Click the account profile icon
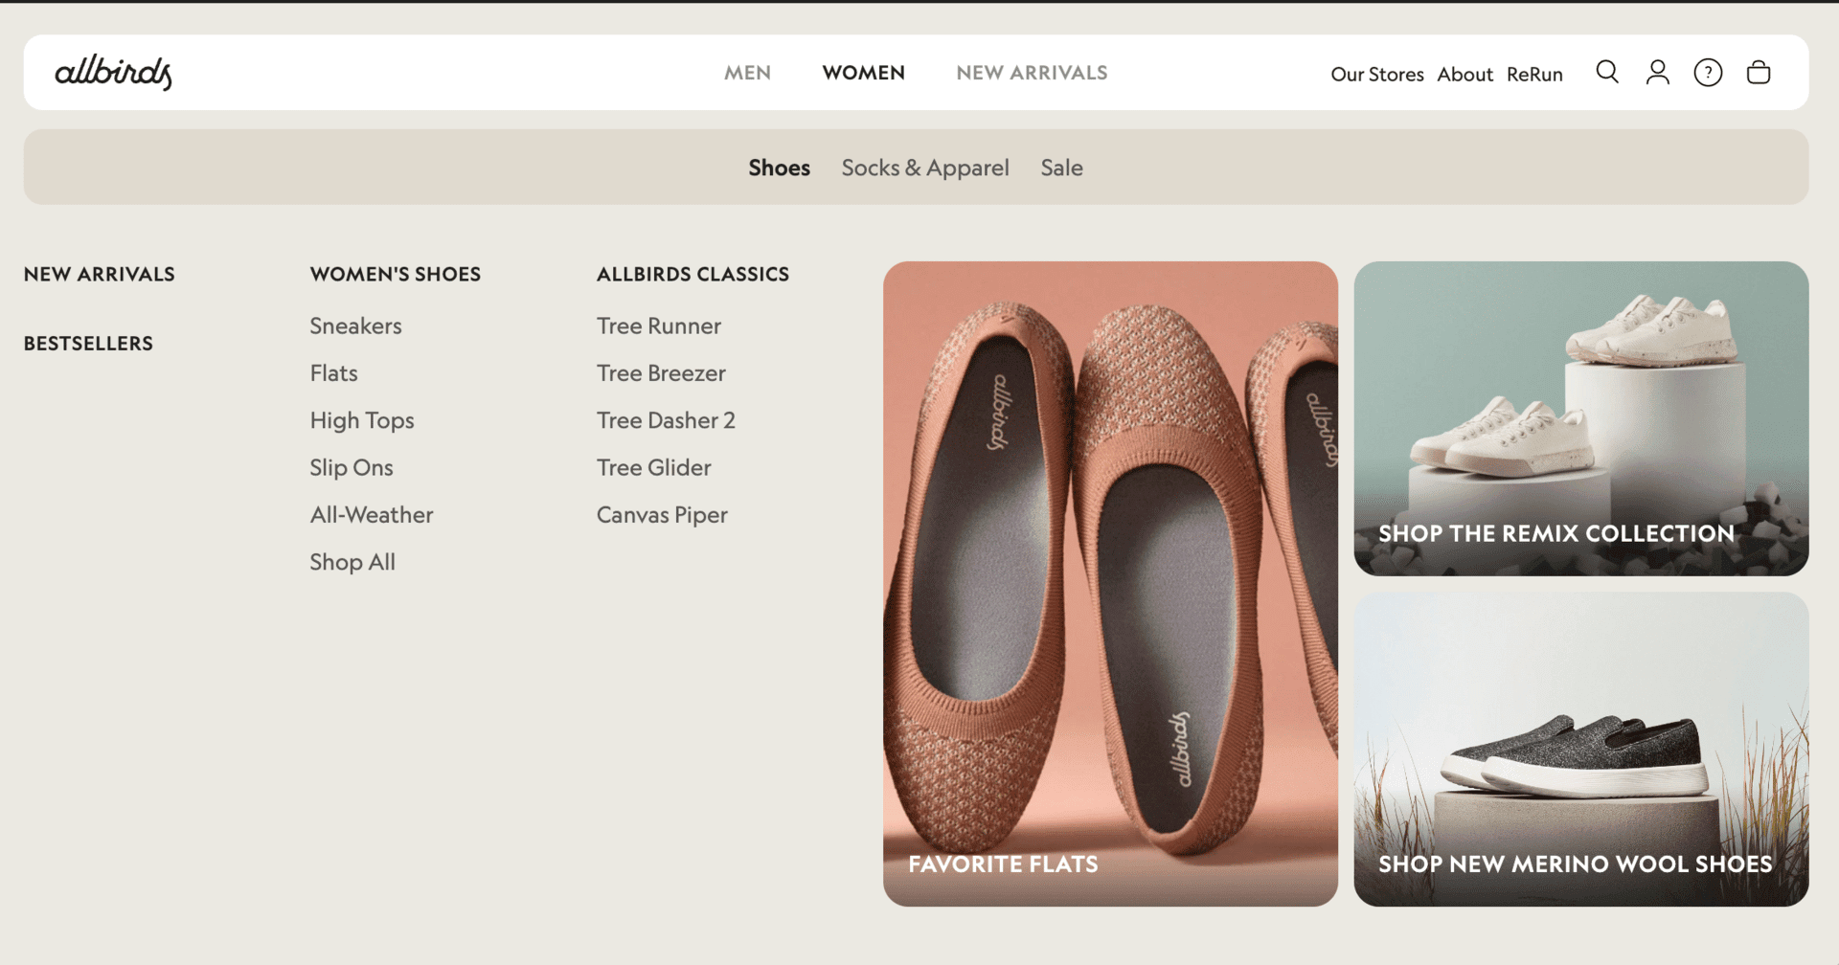 [x=1658, y=72]
